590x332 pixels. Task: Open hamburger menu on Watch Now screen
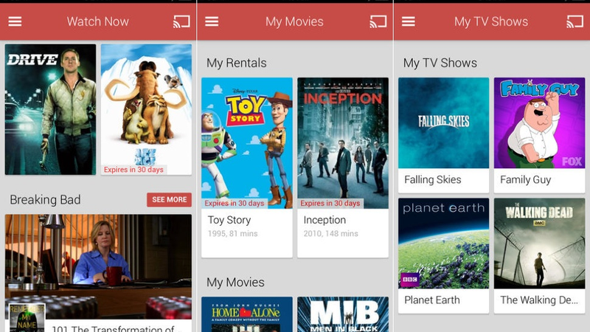[15, 21]
